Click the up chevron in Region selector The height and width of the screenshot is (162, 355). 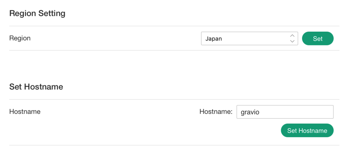pos(292,36)
